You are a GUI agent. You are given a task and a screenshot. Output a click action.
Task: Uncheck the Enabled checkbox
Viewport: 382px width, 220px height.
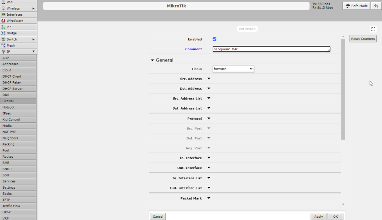(x=214, y=39)
